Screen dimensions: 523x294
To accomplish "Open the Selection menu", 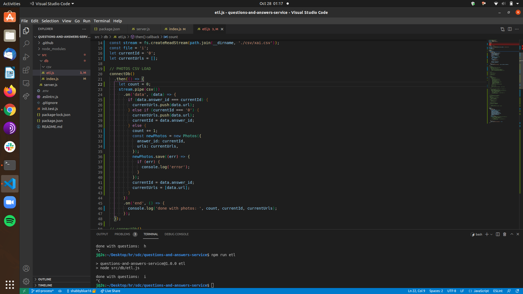I will (50, 21).
